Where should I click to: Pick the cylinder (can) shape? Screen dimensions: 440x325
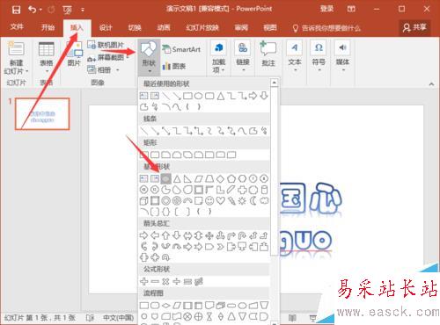click(264, 190)
